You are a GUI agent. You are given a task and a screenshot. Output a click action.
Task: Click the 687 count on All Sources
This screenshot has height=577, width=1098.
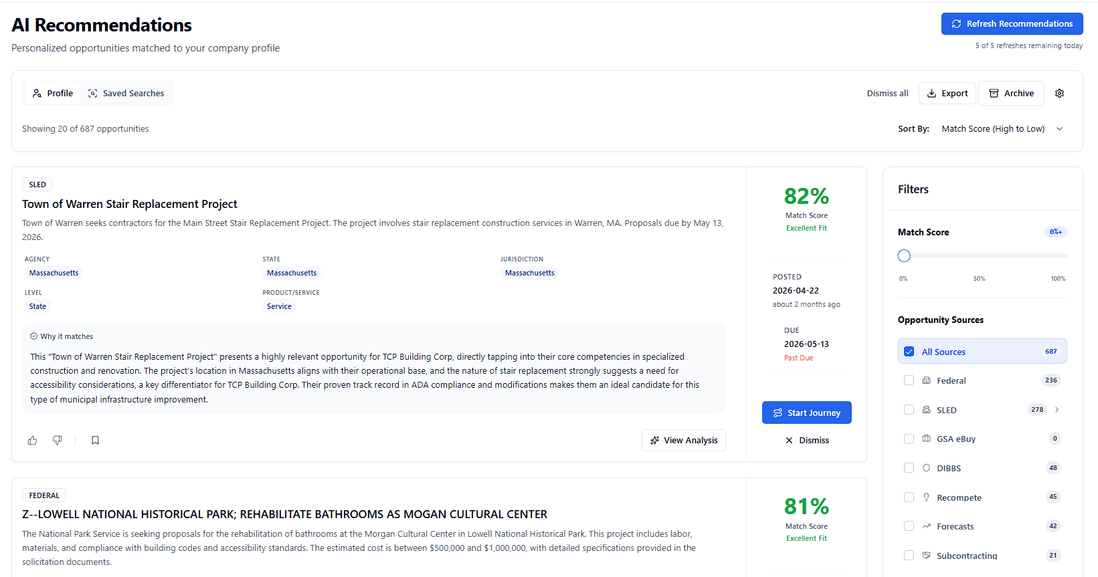[1051, 352]
